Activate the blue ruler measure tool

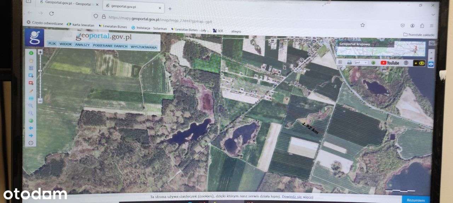pos(31,98)
